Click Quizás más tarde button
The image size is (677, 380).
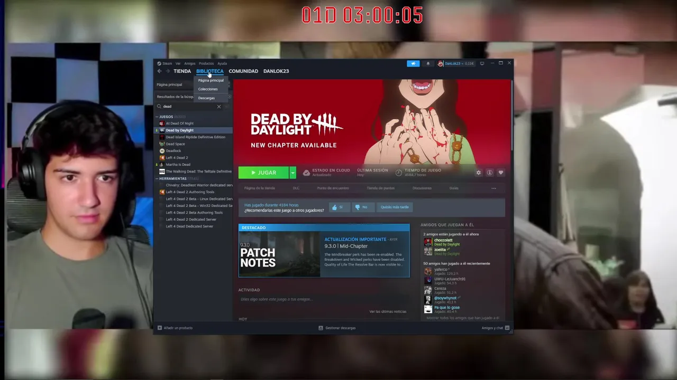(395, 207)
